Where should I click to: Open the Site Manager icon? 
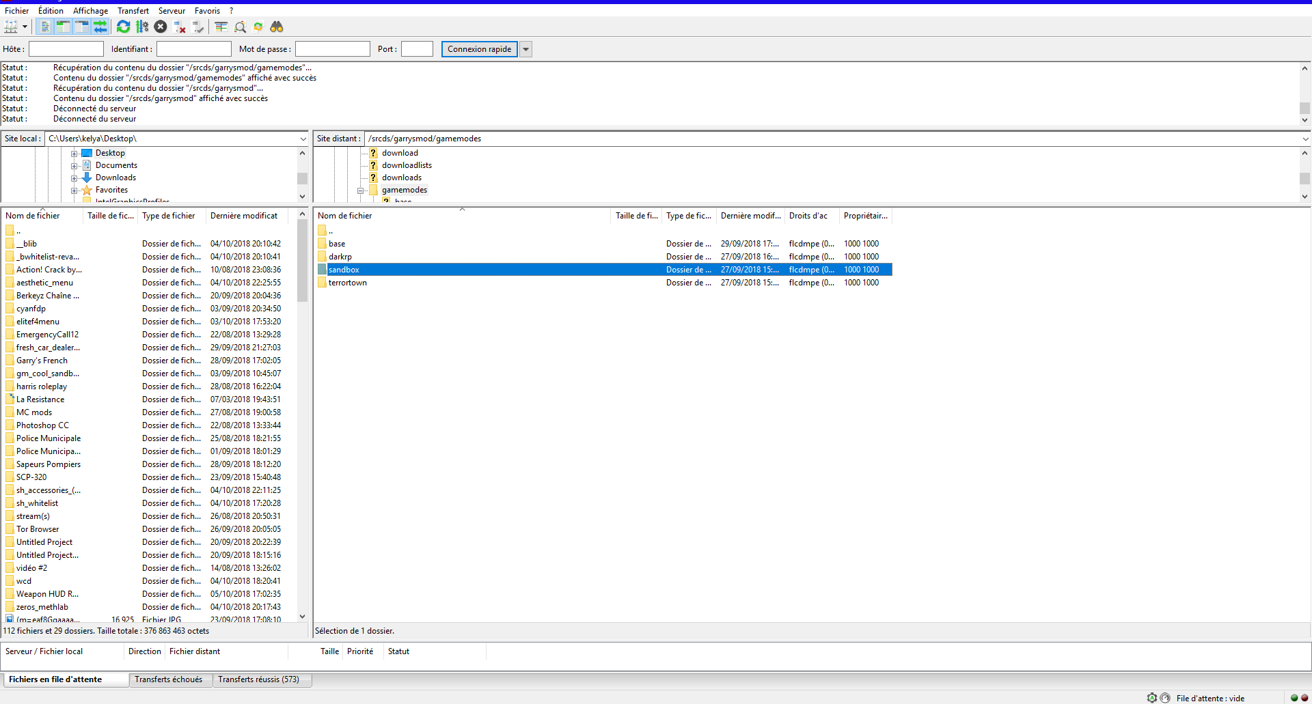point(11,27)
